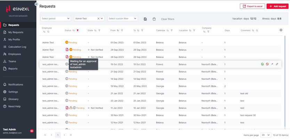Click the active red Status filter icon

click(78, 31)
